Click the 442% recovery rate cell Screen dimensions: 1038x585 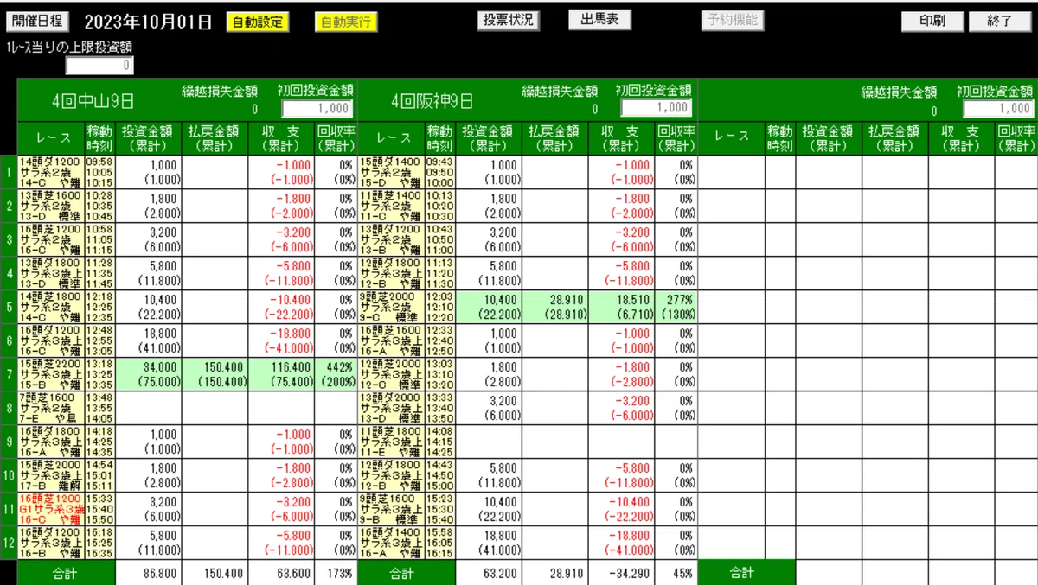pyautogui.click(x=336, y=374)
